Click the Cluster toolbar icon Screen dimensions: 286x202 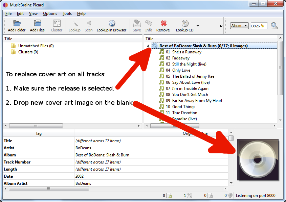click(x=57, y=23)
